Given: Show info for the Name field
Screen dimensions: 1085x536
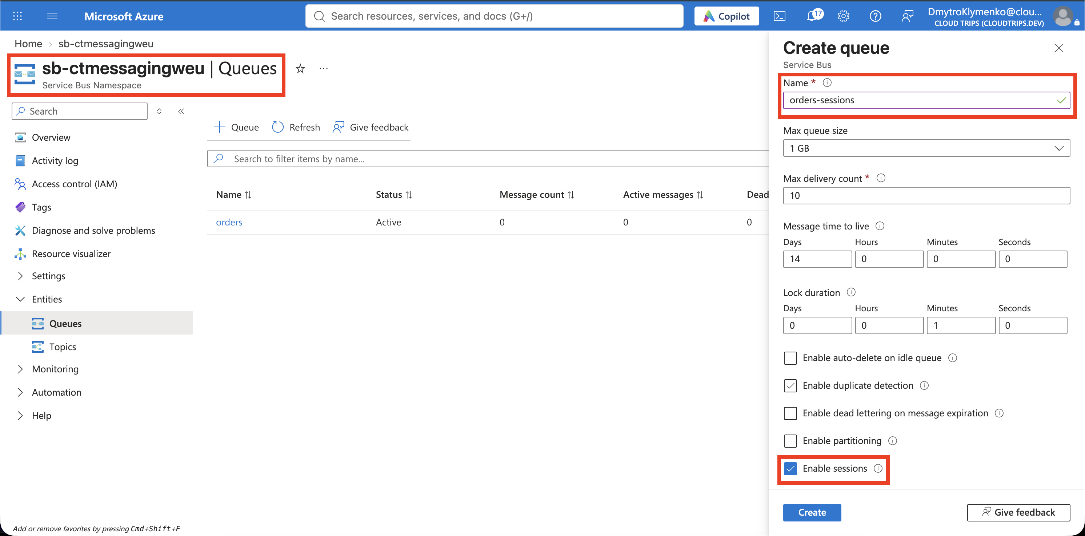Looking at the screenshot, I should point(827,83).
